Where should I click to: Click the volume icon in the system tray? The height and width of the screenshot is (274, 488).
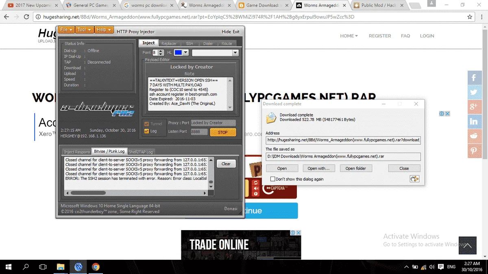tap(432, 267)
